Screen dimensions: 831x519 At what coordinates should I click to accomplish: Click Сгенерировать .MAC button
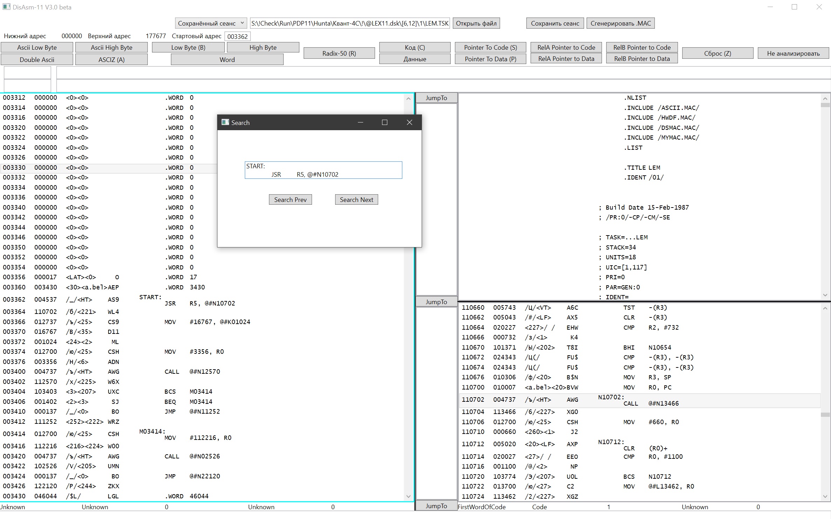click(x=621, y=23)
